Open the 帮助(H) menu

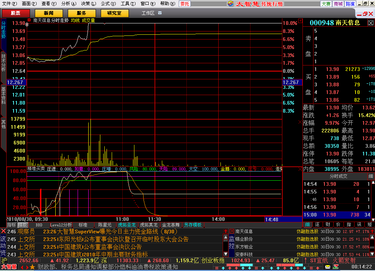[167, 4]
